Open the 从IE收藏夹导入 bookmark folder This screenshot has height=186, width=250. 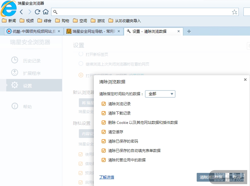pyautogui.click(x=124, y=21)
